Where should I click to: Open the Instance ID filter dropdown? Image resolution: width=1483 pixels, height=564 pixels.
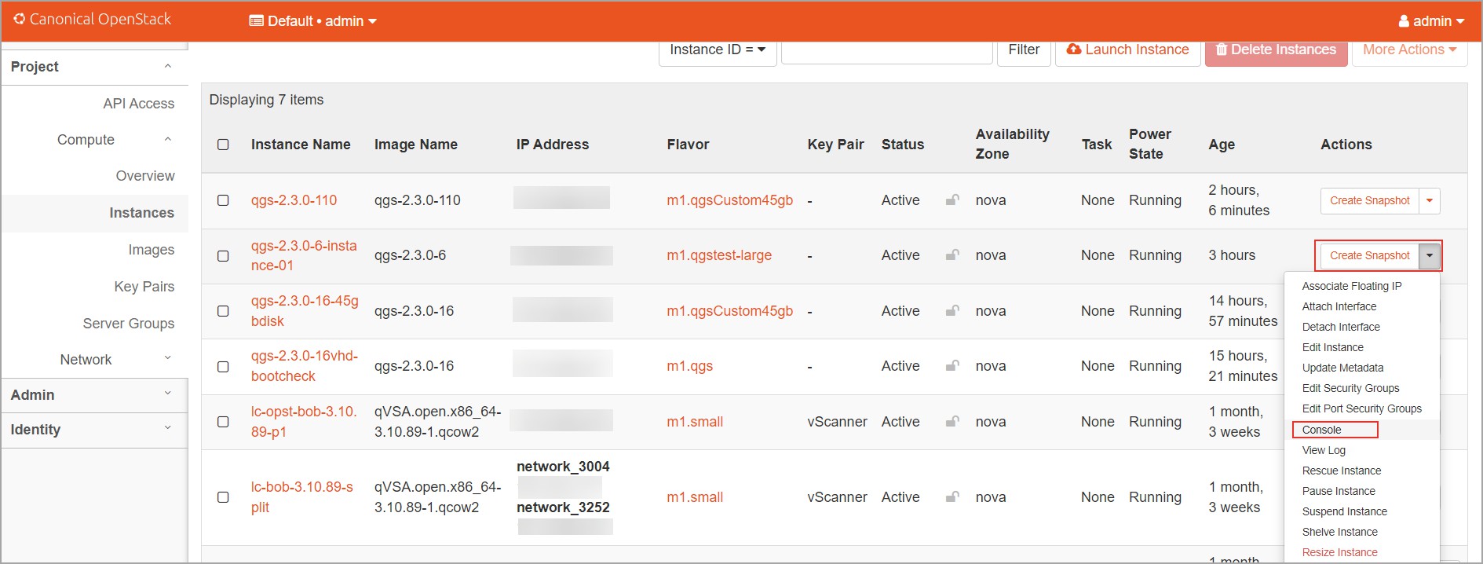coord(718,50)
